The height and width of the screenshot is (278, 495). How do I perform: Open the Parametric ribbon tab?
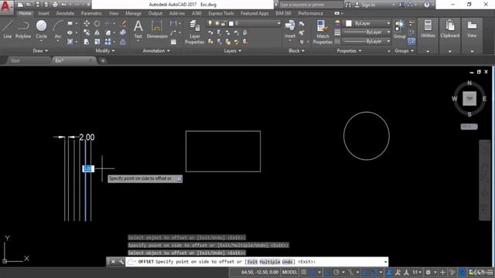(x=91, y=13)
